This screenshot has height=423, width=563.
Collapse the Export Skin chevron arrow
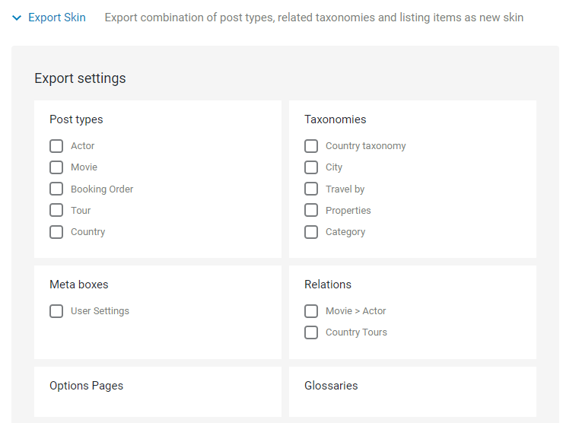[17, 17]
